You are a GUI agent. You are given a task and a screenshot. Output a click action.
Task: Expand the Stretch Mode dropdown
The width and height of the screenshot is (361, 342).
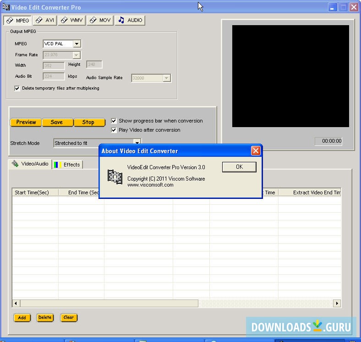(137, 142)
